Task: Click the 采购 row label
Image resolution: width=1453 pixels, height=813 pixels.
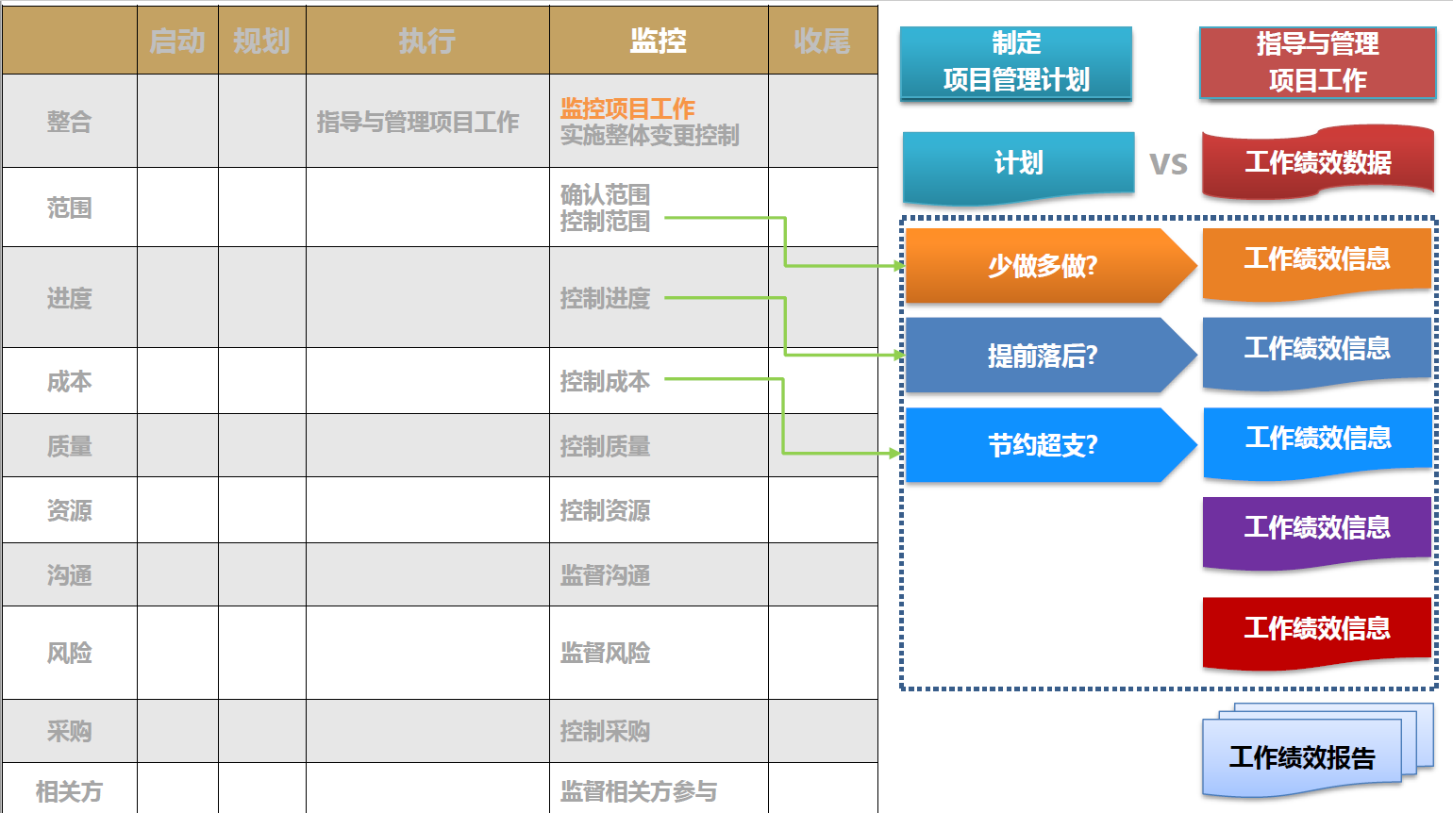Action: [x=70, y=731]
